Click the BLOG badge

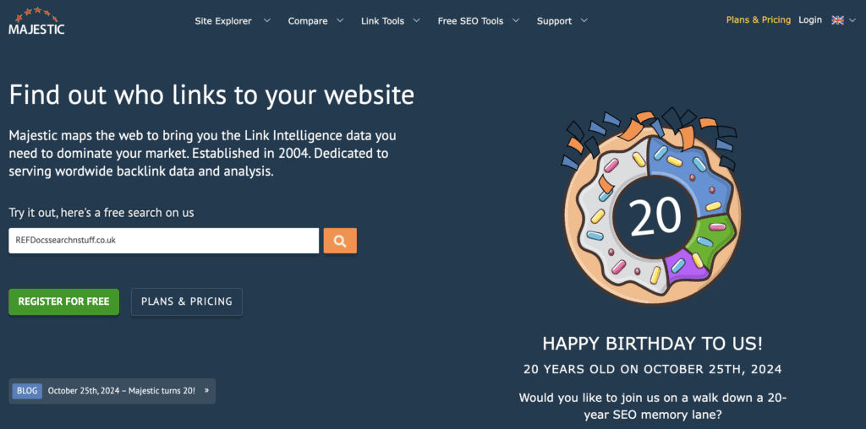(27, 391)
